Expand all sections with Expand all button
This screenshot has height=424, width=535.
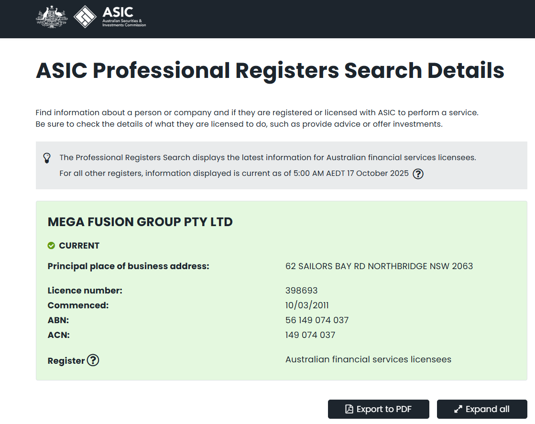click(x=482, y=409)
